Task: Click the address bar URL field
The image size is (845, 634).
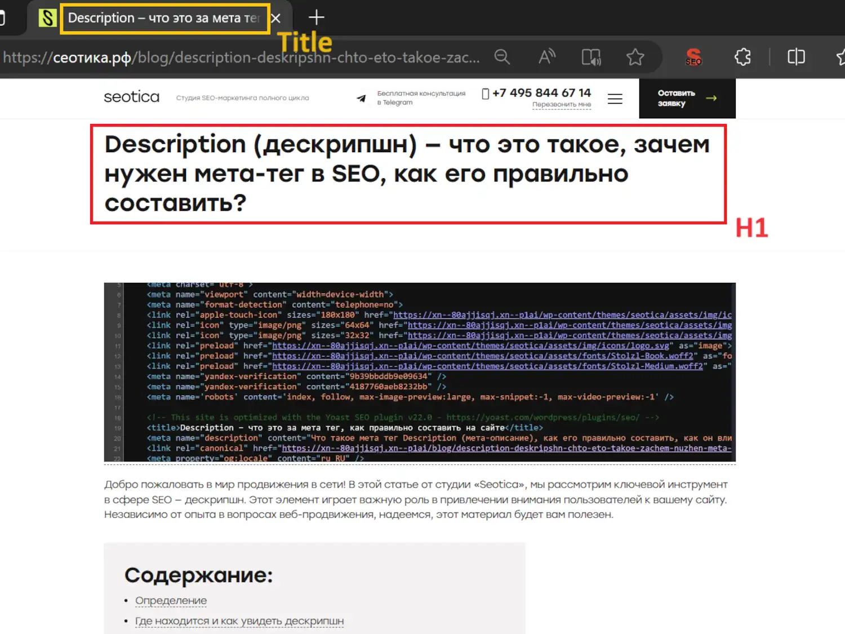Action: 242,57
